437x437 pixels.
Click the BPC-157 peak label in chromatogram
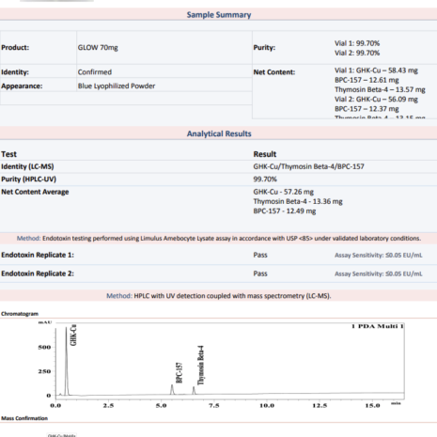(x=179, y=373)
